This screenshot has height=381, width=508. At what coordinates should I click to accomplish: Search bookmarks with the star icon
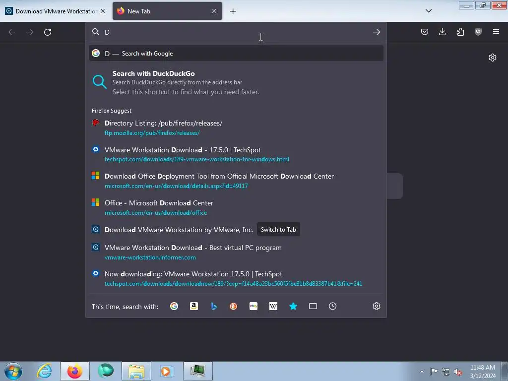293,306
